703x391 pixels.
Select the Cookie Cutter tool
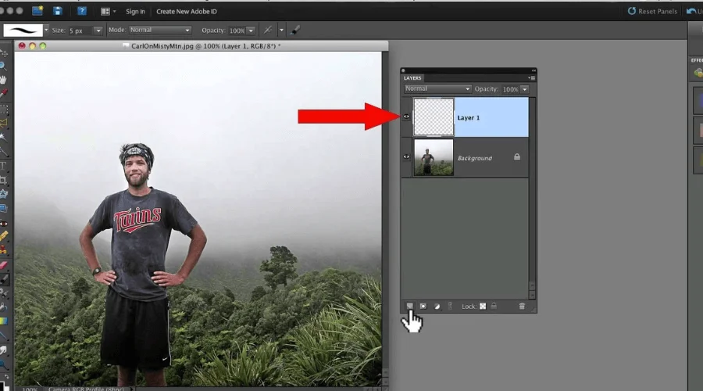4,194
